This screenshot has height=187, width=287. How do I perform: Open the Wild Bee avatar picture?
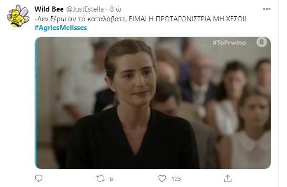18,16
